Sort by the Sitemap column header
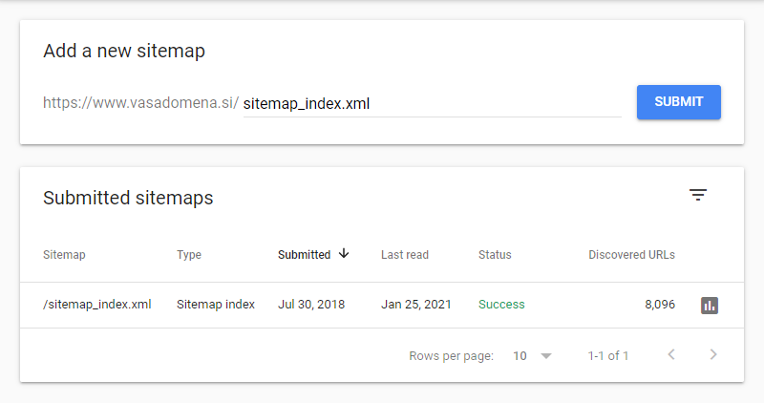 coord(64,255)
